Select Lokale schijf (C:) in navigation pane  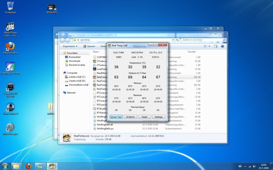[x=77, y=77]
